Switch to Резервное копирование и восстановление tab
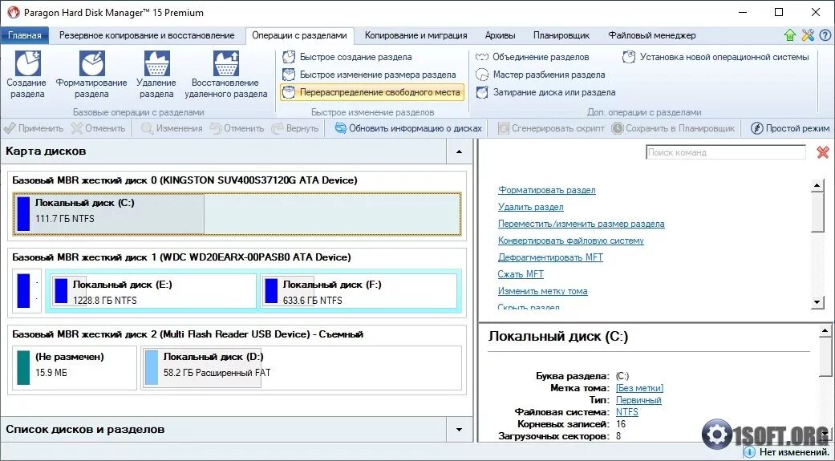The height and width of the screenshot is (461, 835). pos(147,35)
